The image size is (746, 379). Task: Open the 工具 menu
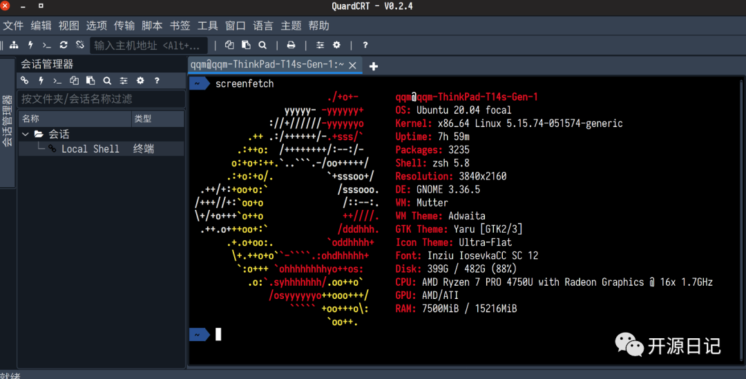[x=208, y=26]
